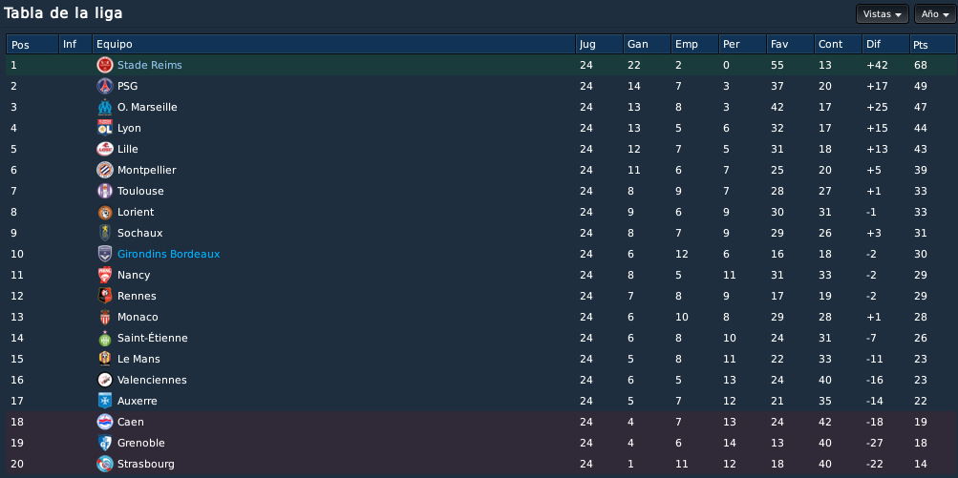Click the Strasbourg club crest icon
Image resolution: width=958 pixels, height=478 pixels.
[105, 464]
